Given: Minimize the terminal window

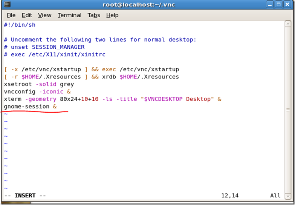Looking at the screenshot, I should click(270, 5).
